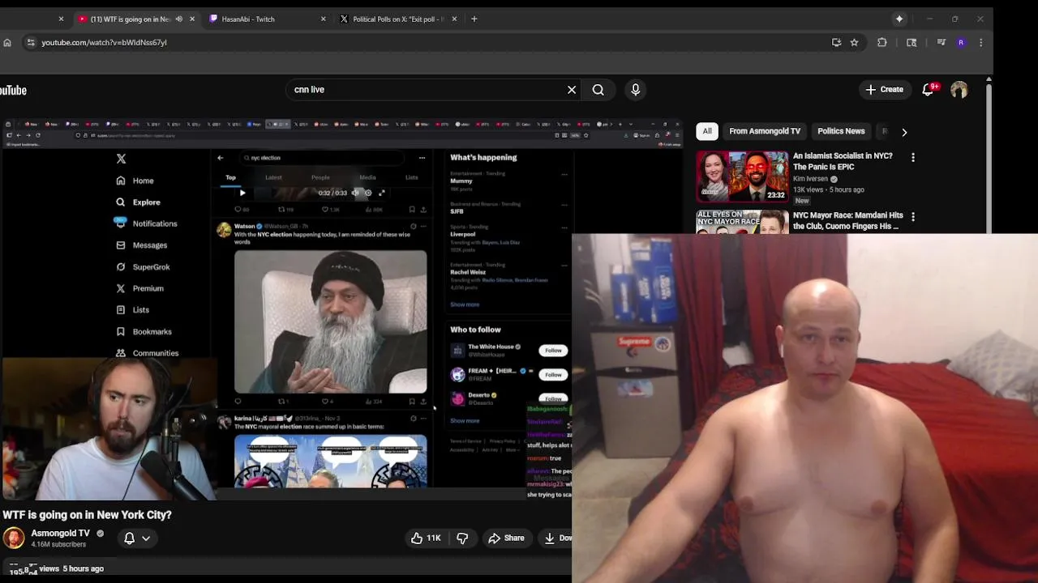Open the YouTube account avatar menu
This screenshot has height=583, width=1038.
click(x=959, y=90)
